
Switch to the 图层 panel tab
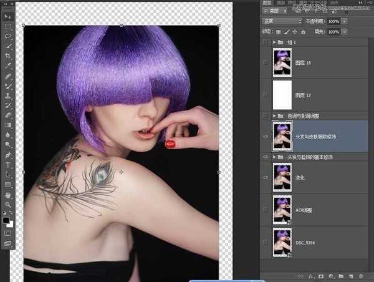click(267, 2)
